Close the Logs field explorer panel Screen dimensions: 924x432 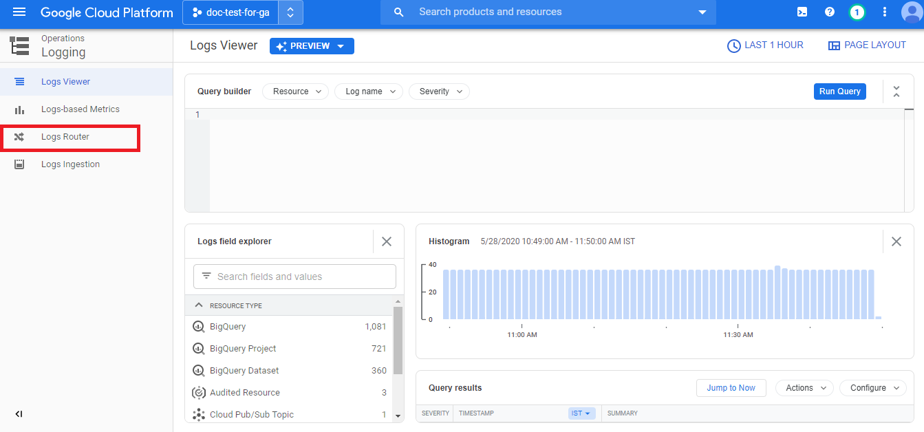tap(387, 241)
